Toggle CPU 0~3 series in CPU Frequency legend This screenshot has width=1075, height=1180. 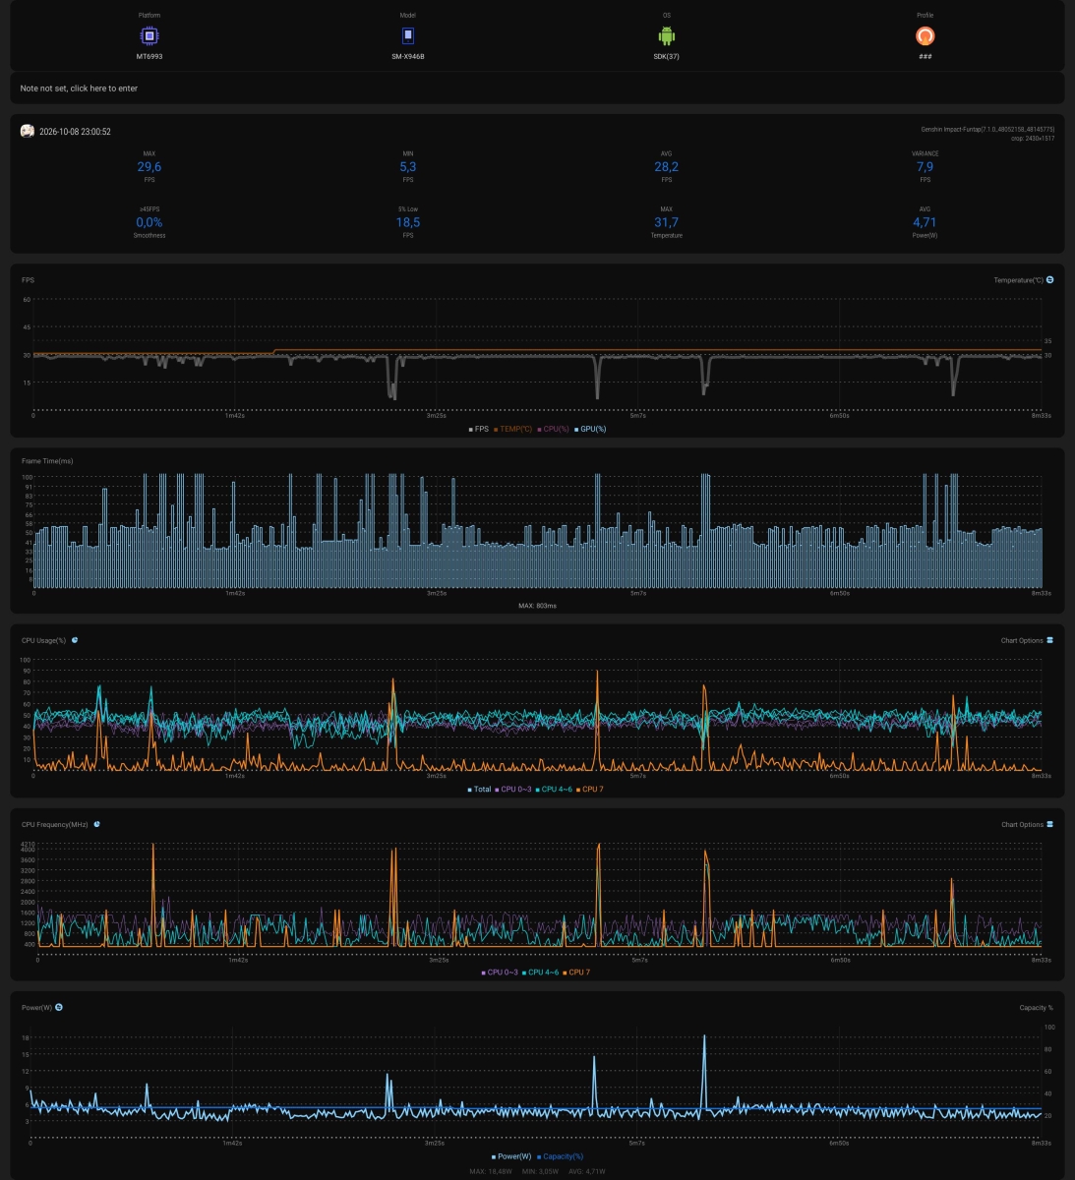click(x=501, y=973)
